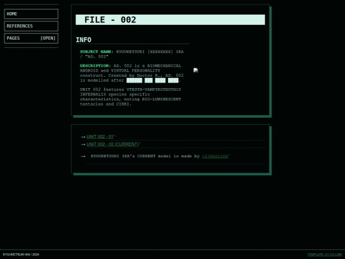This screenshot has width=345, height=259.
Task: Click the arrow before 'KYUUKETSUKI IKA's CURRENT model'
Action: point(83,157)
